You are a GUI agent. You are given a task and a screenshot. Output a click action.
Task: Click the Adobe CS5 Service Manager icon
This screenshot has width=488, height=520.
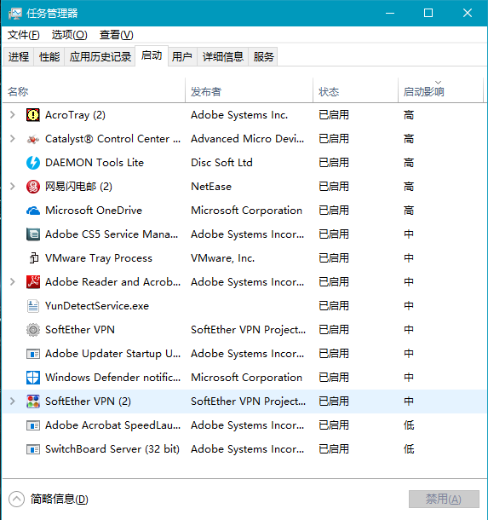click(33, 234)
